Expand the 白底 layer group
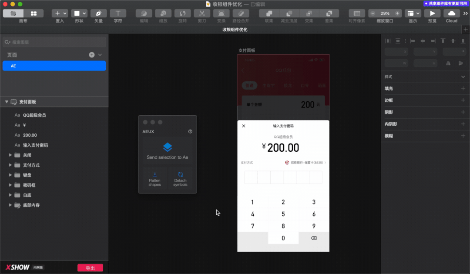 click(x=10, y=195)
